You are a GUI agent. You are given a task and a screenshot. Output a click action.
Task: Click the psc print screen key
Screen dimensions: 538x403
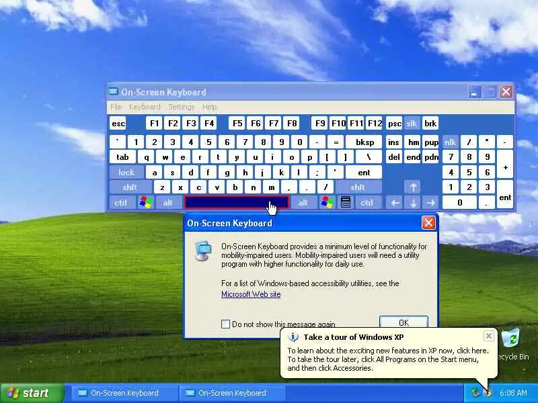click(x=395, y=124)
